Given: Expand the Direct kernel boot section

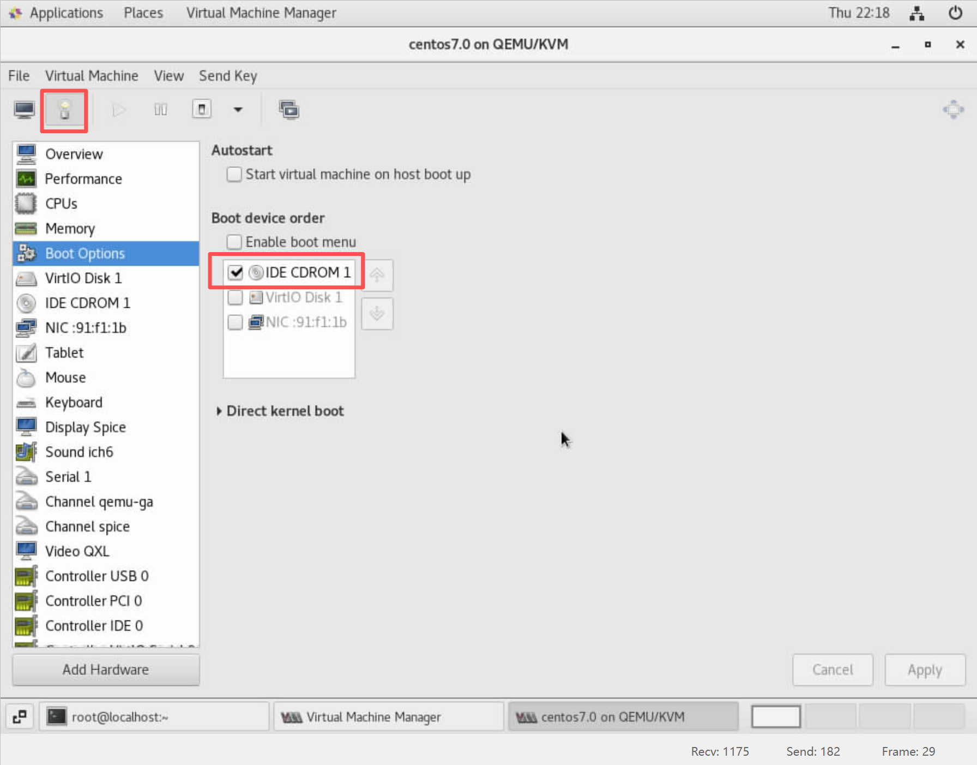Looking at the screenshot, I should [219, 411].
